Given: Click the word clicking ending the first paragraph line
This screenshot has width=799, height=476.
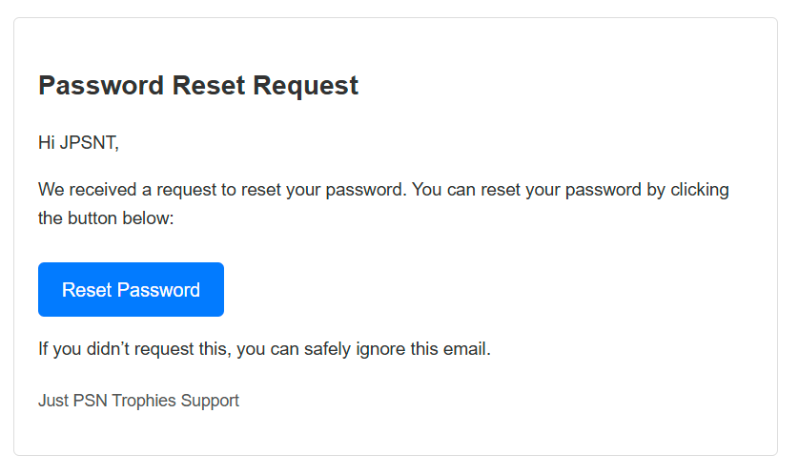Looking at the screenshot, I should [700, 190].
